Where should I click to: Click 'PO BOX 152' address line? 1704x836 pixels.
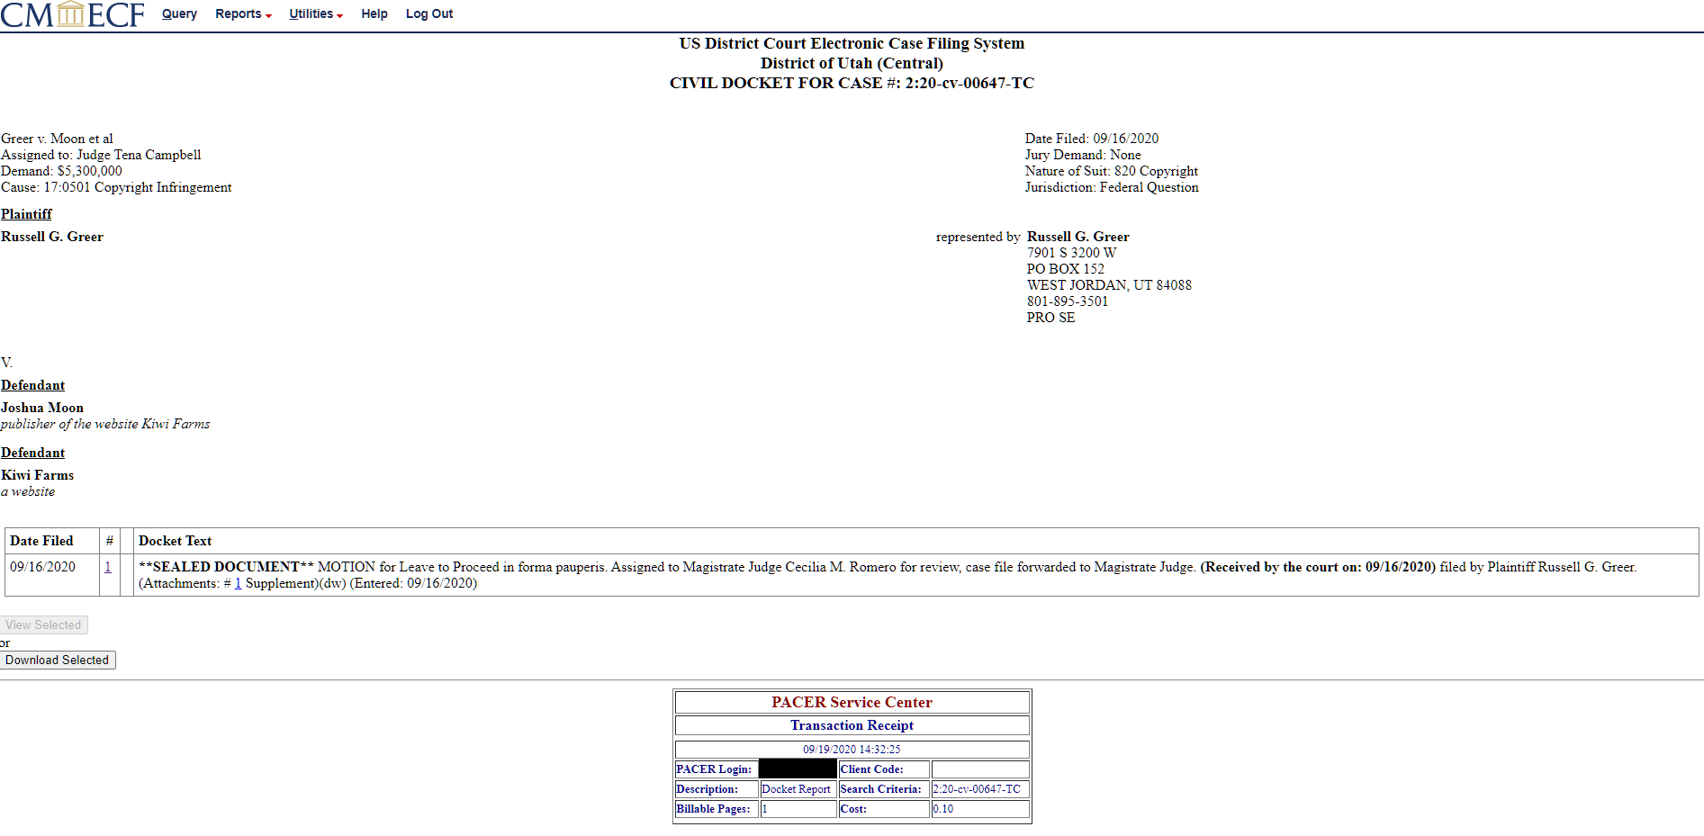pyautogui.click(x=1066, y=269)
